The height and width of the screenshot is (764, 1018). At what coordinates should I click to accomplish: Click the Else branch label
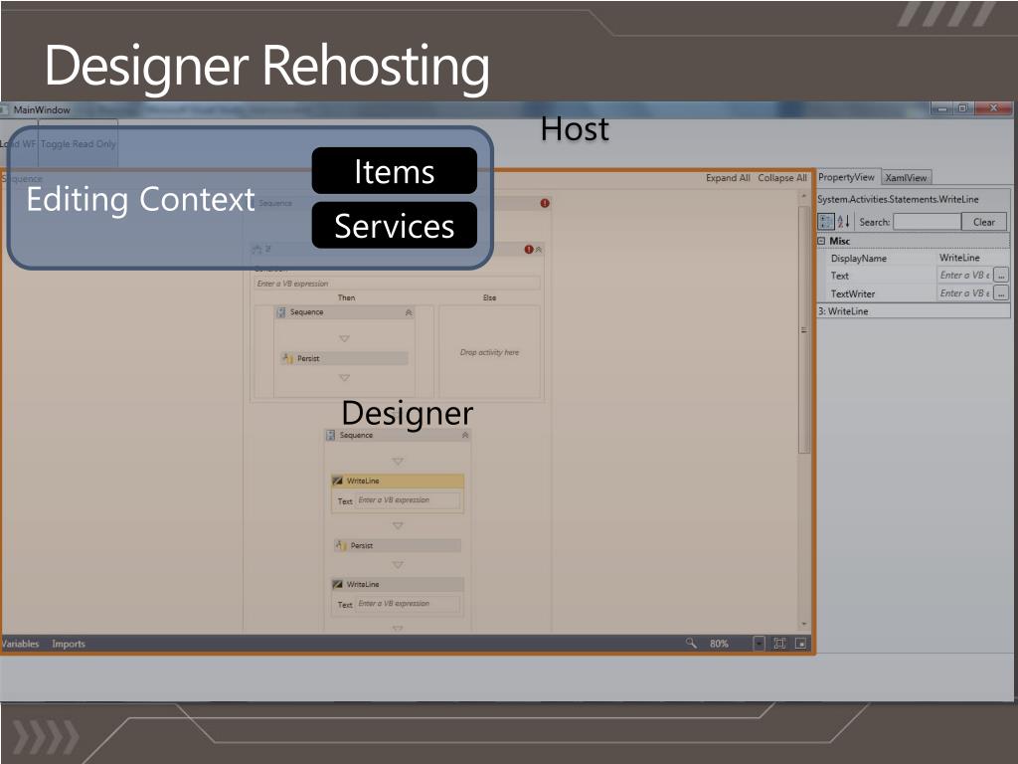[489, 297]
